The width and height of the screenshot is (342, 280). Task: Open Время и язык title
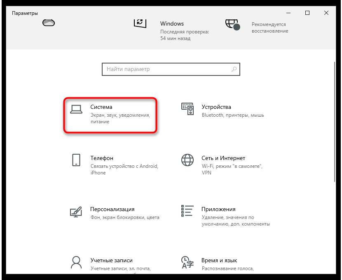[x=219, y=260]
